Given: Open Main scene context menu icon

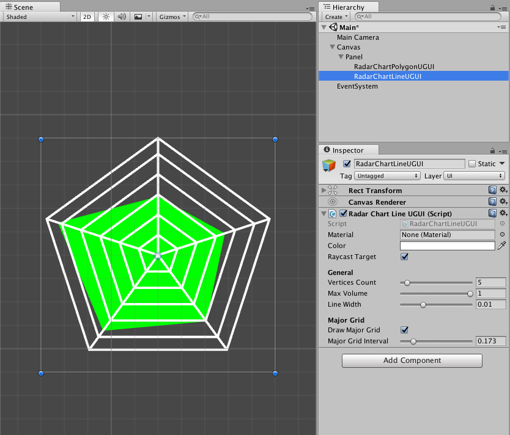Looking at the screenshot, I should coord(502,27).
